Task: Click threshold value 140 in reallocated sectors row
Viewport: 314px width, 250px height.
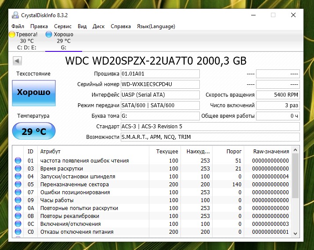Action: (x=237, y=184)
